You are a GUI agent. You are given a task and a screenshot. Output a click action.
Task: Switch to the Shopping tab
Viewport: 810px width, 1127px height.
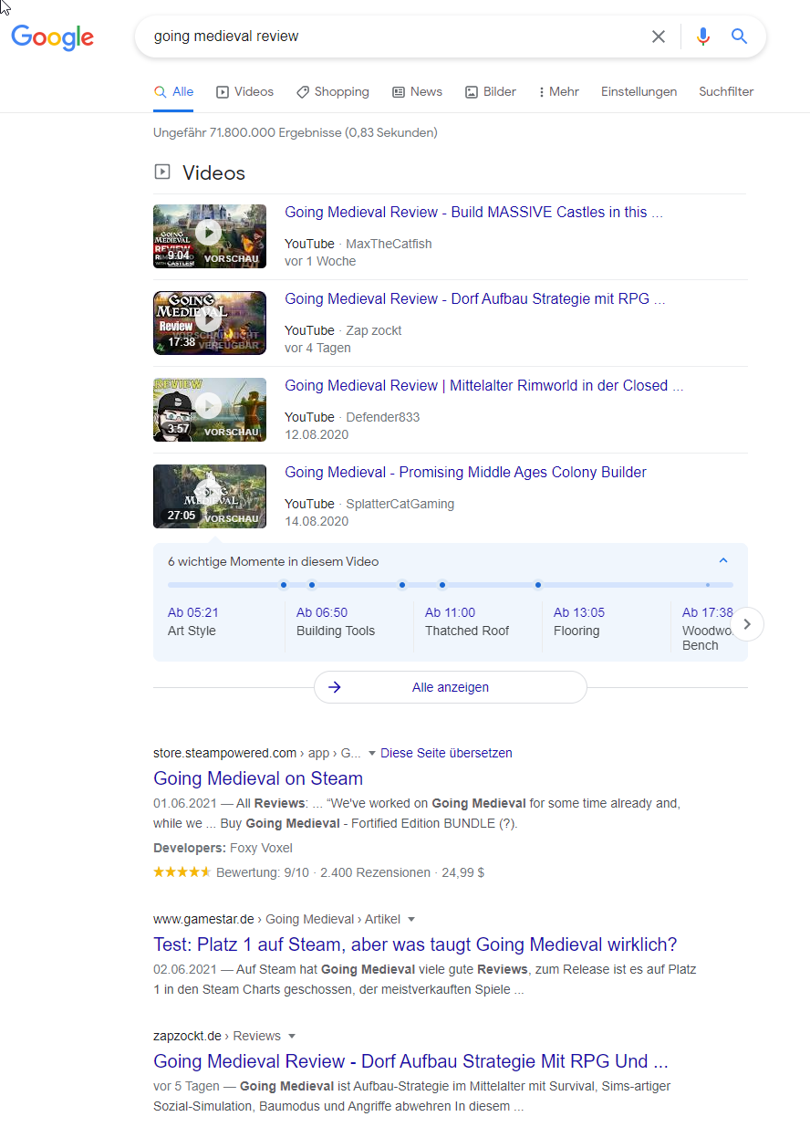pos(332,92)
